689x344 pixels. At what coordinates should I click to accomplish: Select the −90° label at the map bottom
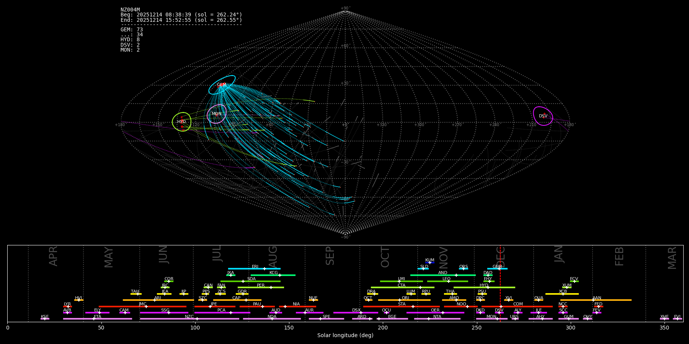pyautogui.click(x=345, y=237)
